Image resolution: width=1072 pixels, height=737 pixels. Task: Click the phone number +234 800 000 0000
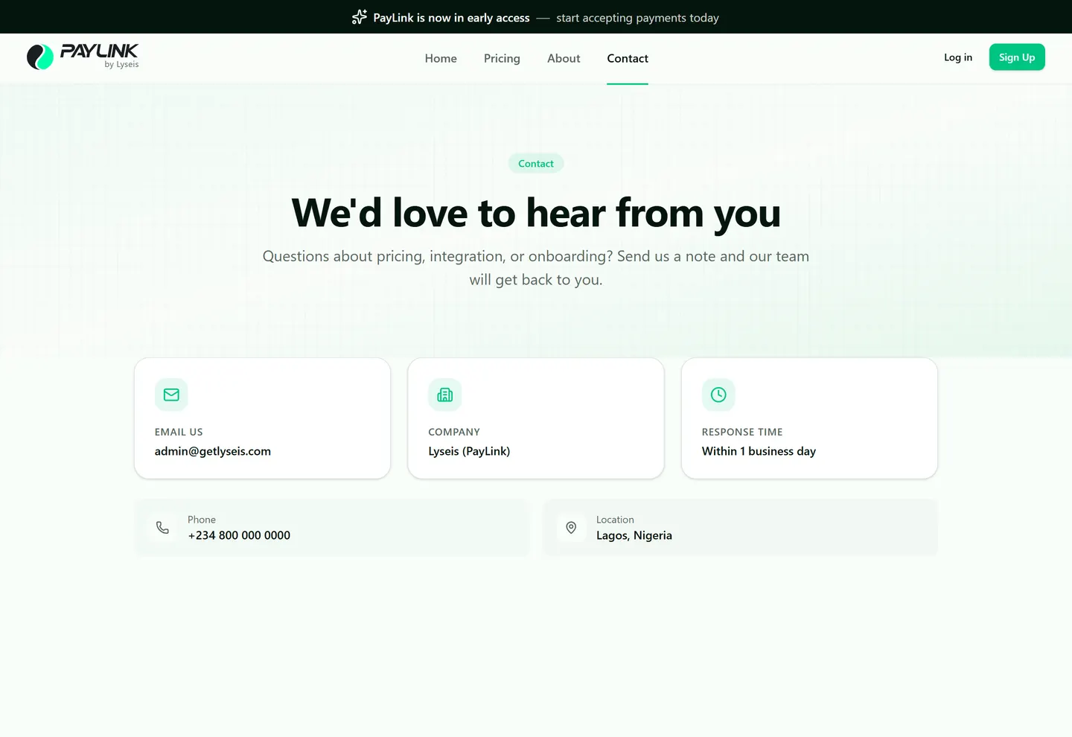tap(239, 535)
